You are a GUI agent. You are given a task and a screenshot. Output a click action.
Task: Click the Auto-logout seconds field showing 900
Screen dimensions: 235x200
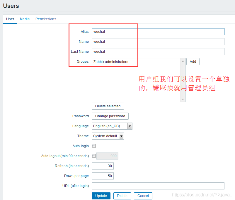(107, 156)
